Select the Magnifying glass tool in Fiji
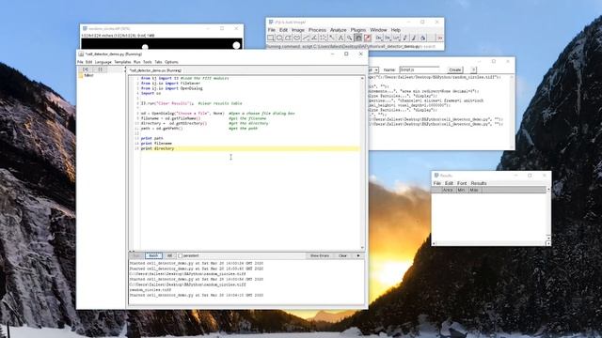Viewport: 602px width, 338px height. click(x=349, y=38)
